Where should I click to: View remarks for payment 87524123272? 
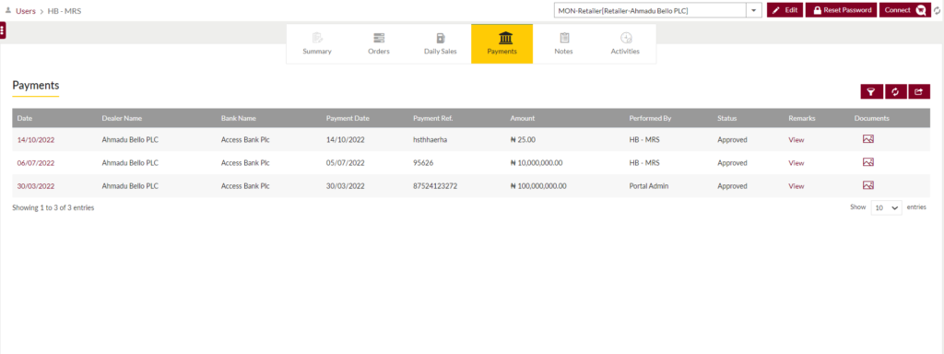(x=796, y=186)
